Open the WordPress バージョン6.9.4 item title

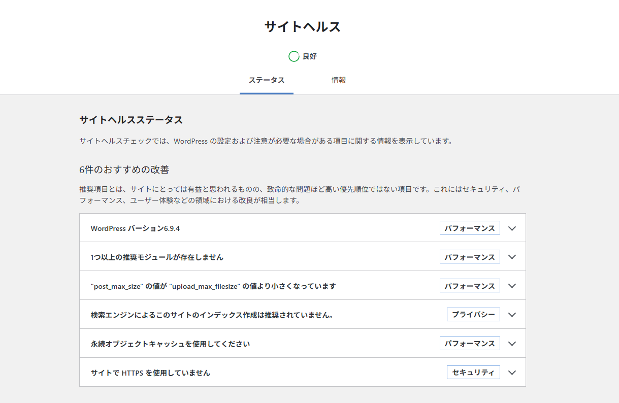136,228
